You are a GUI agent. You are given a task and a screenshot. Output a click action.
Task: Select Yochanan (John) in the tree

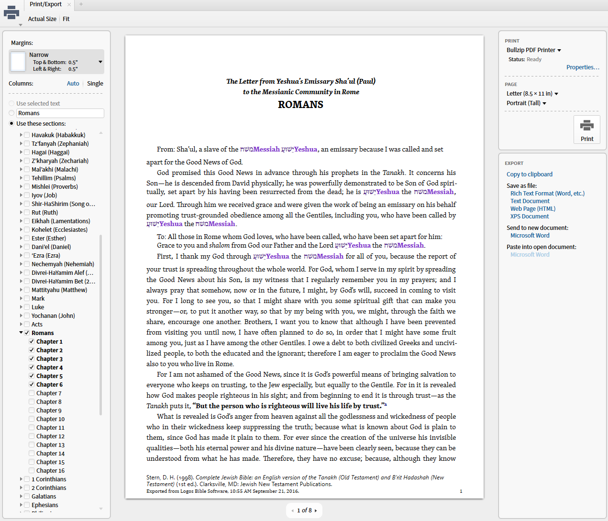tap(53, 315)
